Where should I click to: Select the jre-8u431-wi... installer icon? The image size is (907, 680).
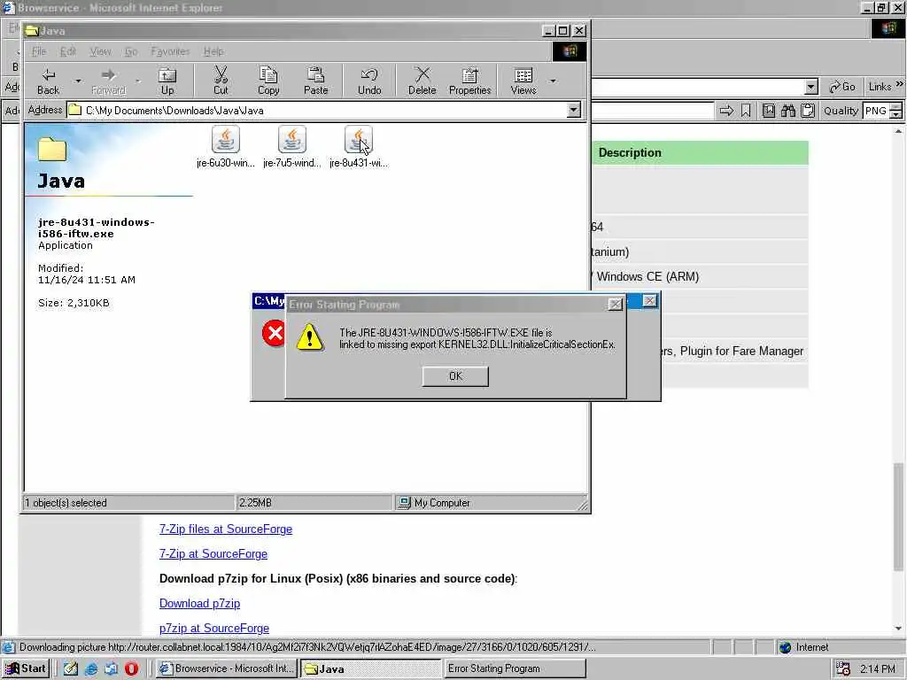point(359,147)
